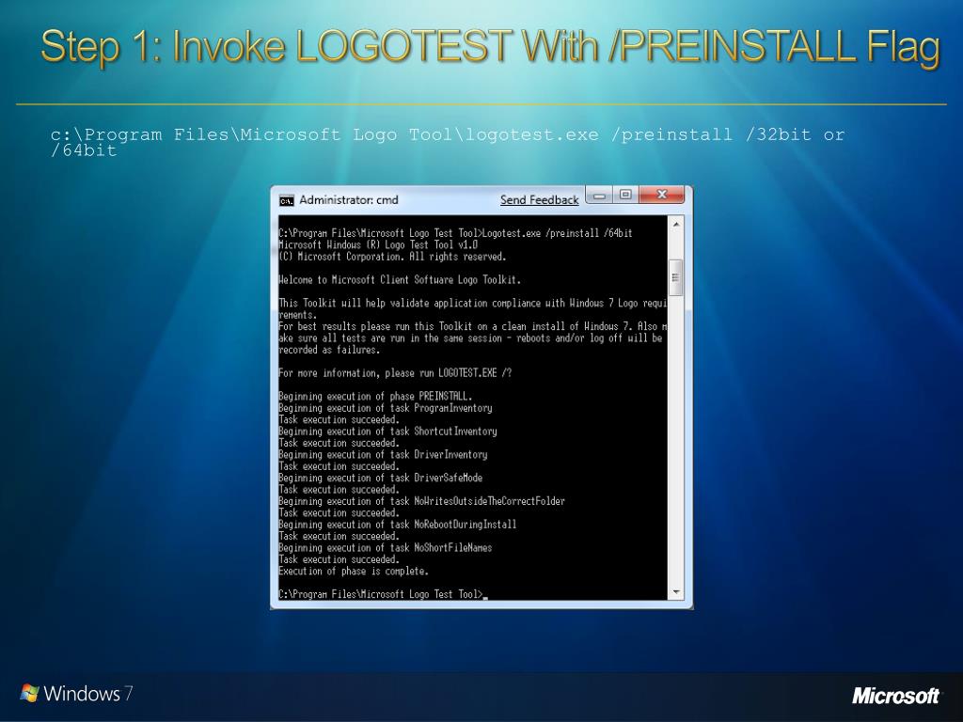Minimize the Administrator: cmd window
Viewport: 963px width, 722px height.
(x=599, y=195)
